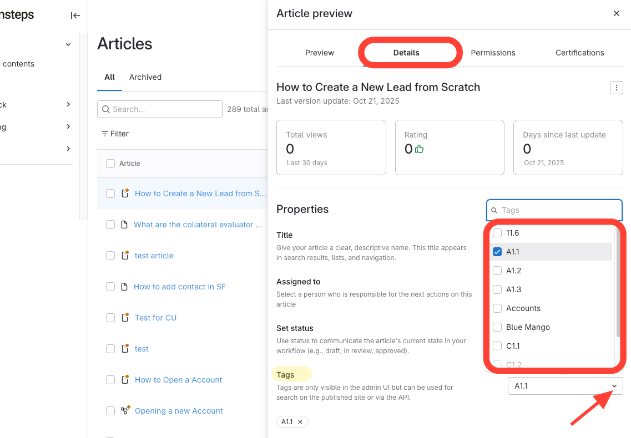Open the three-dot article options menu
This screenshot has height=438, width=631.
tap(616, 88)
